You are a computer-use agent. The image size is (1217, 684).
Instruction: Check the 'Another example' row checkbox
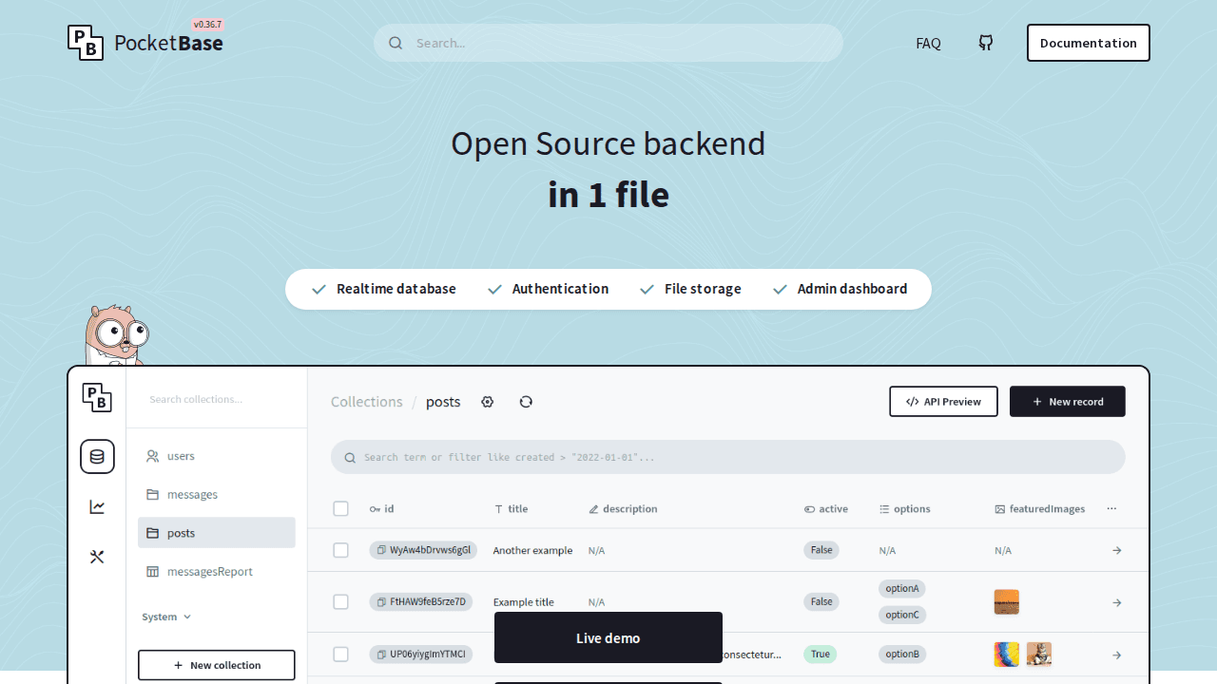point(341,550)
